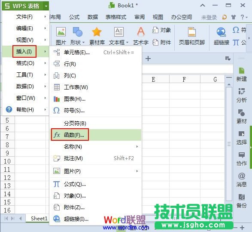Open Backup (备份) in the right sidebar
252x232 pixels.
(x=241, y=201)
